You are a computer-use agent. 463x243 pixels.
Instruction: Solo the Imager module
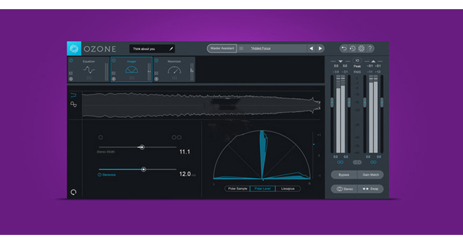pos(114,79)
